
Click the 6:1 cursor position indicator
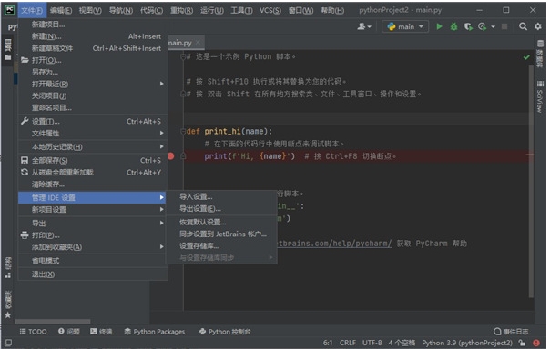tap(328, 343)
